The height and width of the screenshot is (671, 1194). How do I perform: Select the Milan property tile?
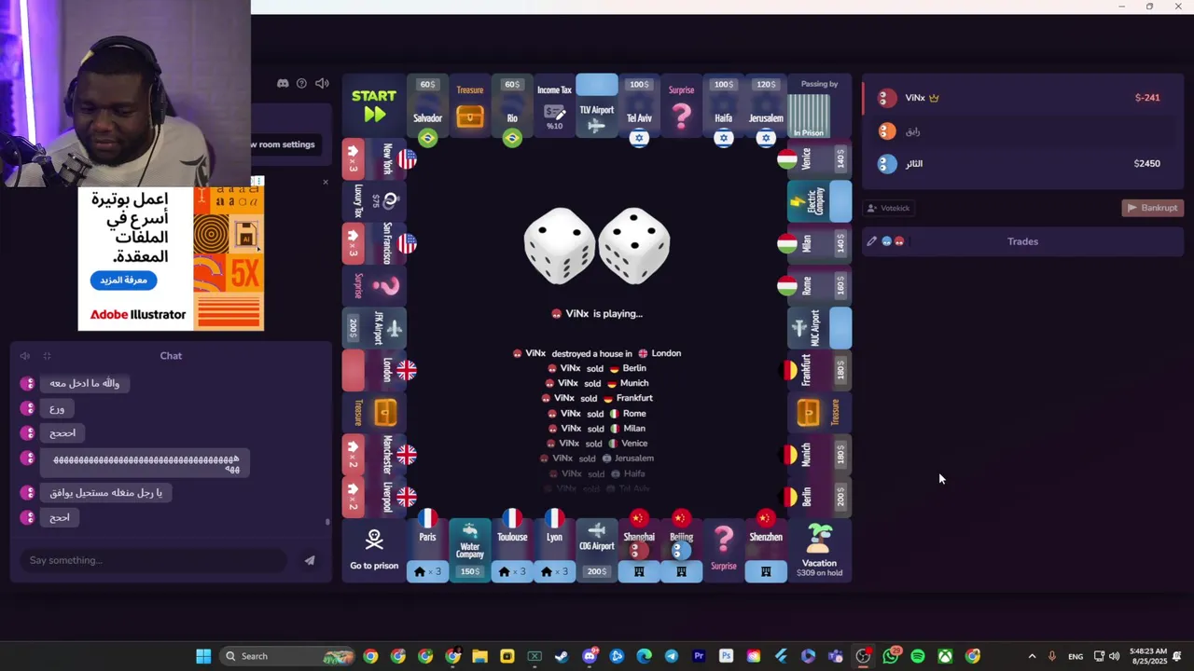[813, 243]
